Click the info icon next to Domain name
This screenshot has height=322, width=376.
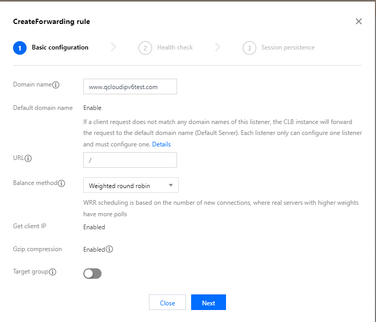(x=56, y=85)
